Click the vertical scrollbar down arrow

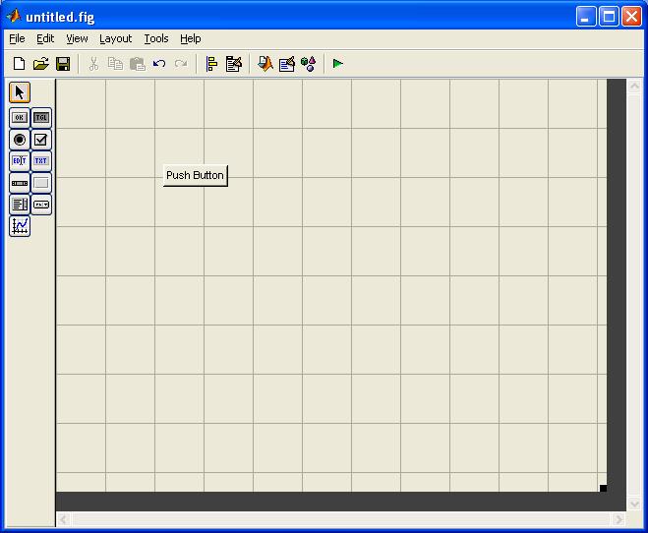pyautogui.click(x=634, y=504)
